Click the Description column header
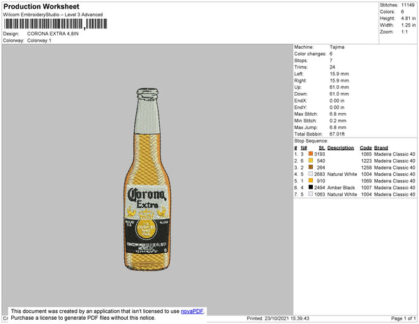The width and height of the screenshot is (419, 324). click(x=341, y=148)
